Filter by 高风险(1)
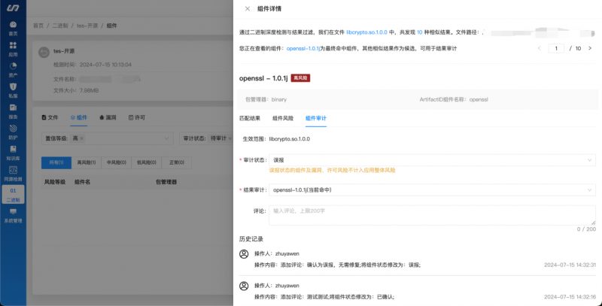Image resolution: width=602 pixels, height=306 pixels. point(87,162)
